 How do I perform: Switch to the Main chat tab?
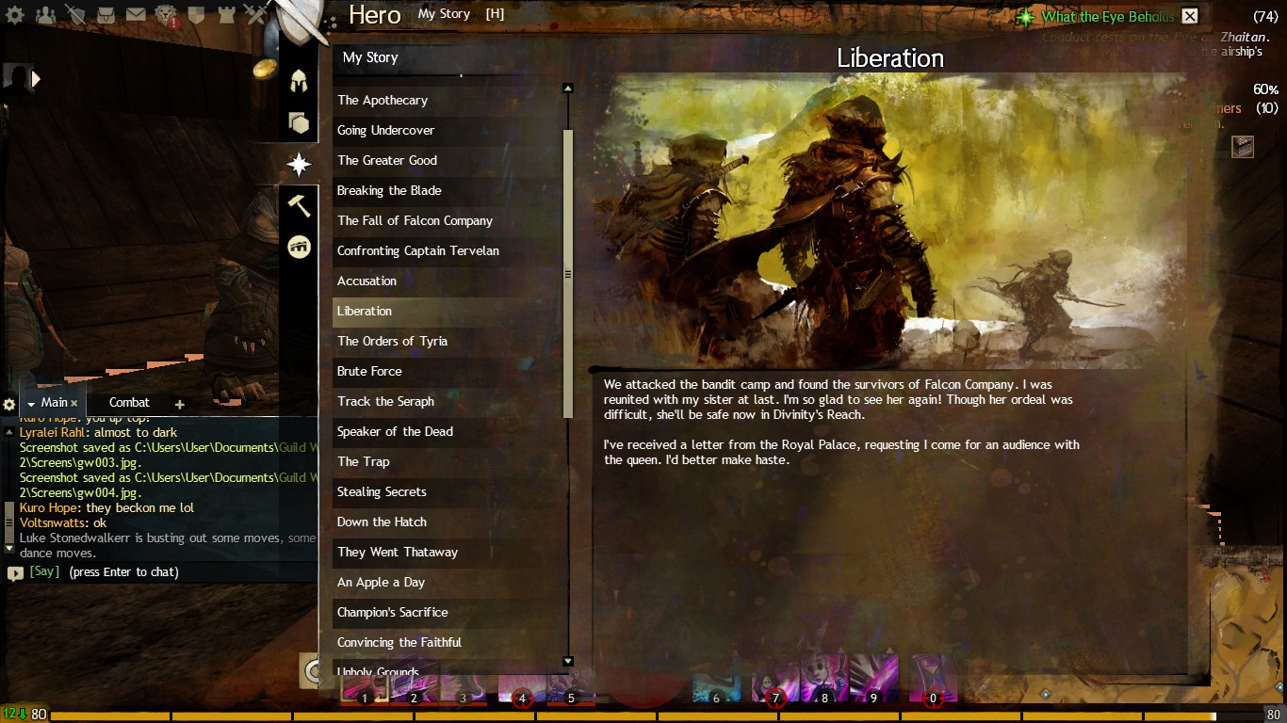[x=54, y=403]
